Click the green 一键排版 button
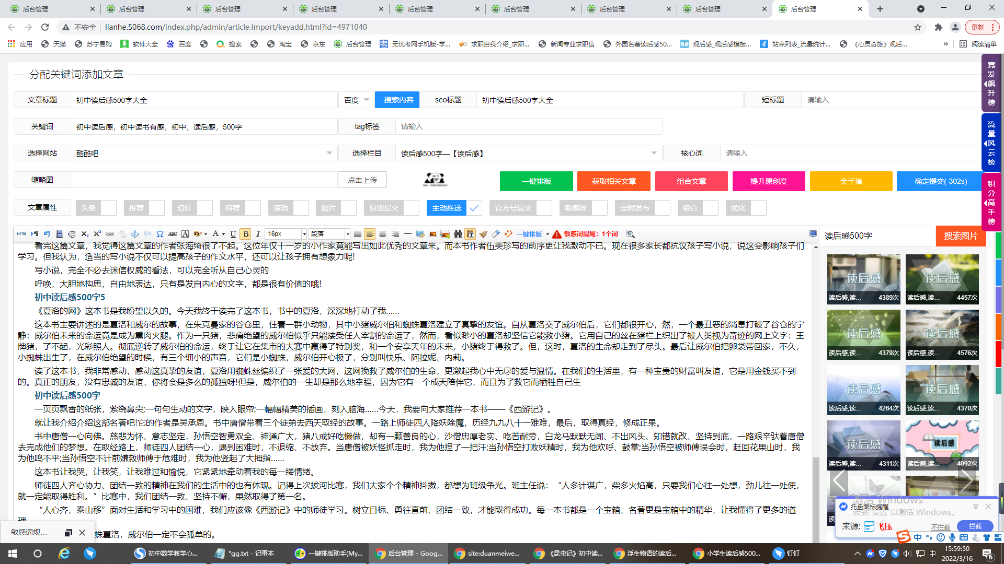1004x564 pixels. pyautogui.click(x=536, y=181)
